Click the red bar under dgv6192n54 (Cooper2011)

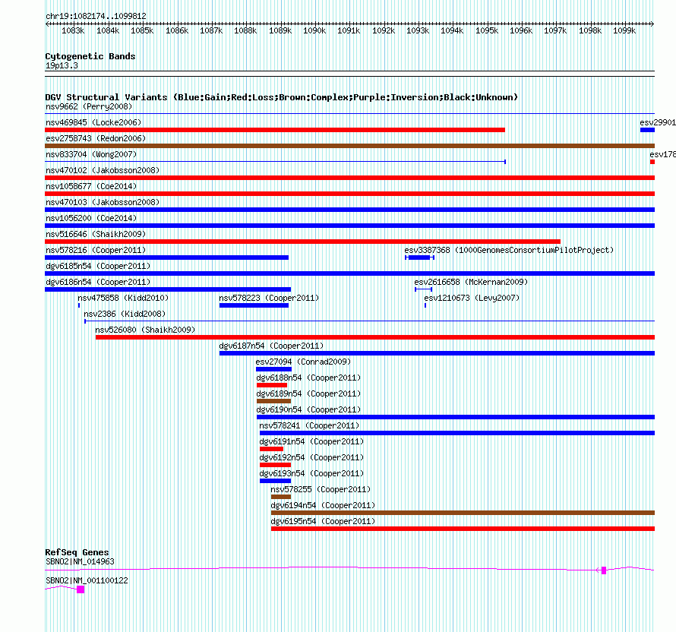276,465
